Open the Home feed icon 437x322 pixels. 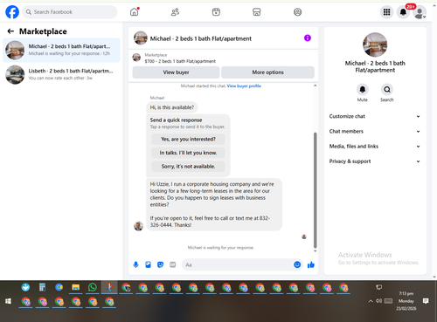click(x=135, y=12)
